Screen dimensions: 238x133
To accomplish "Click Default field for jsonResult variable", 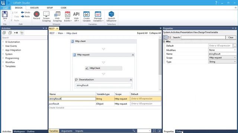I will coord(145,104).
